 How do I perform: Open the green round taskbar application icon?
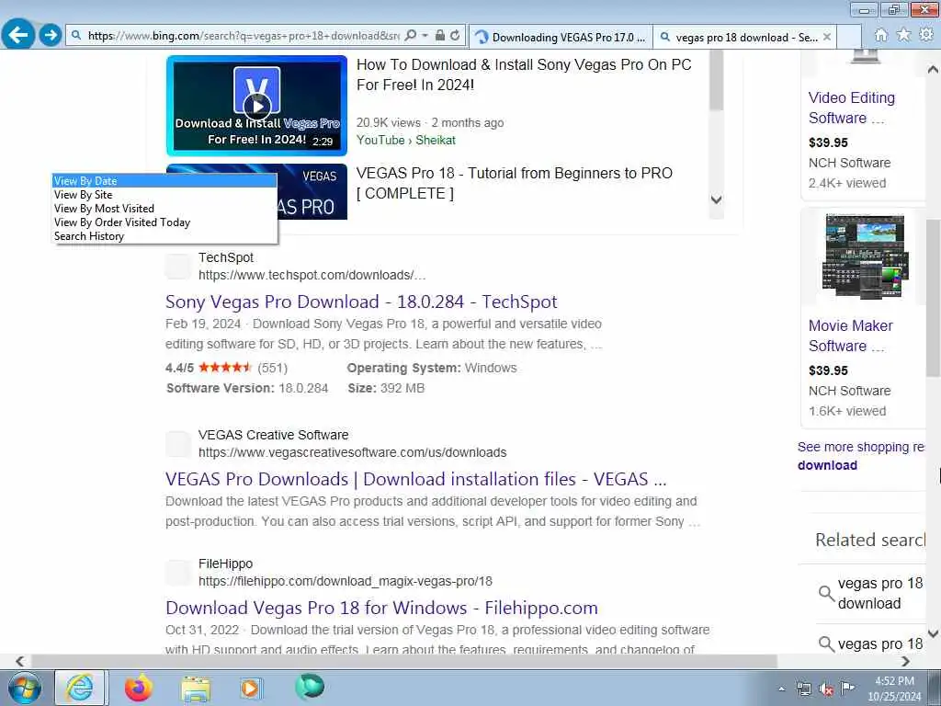310,687
